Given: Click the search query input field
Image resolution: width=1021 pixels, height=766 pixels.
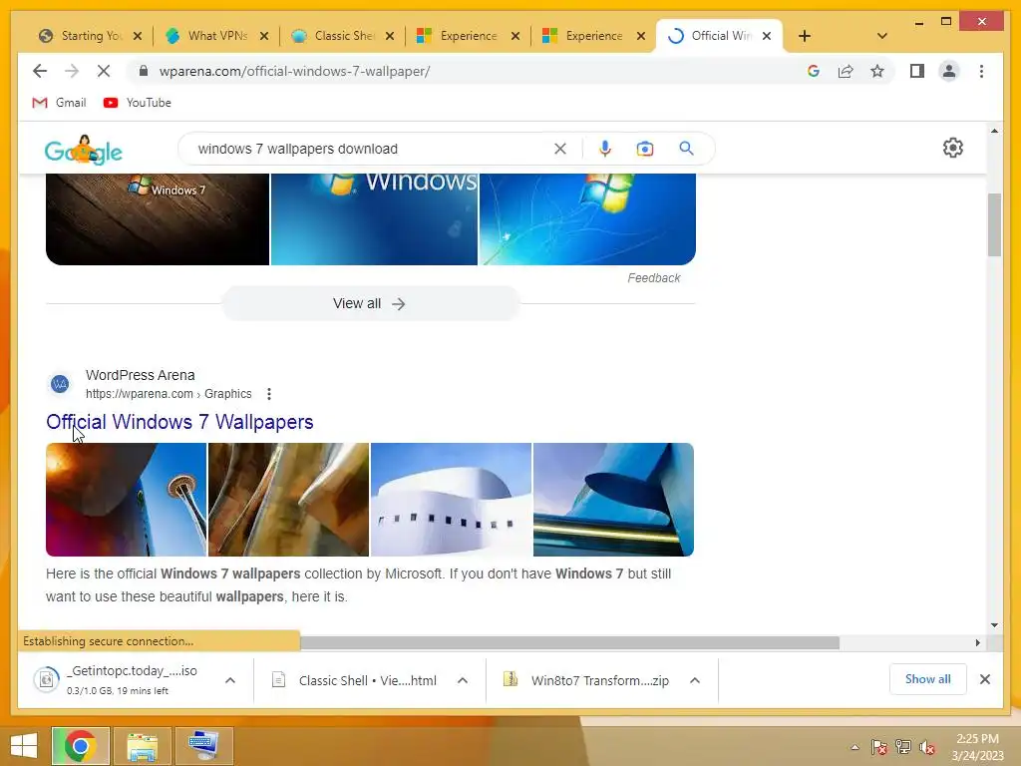Looking at the screenshot, I should [371, 149].
